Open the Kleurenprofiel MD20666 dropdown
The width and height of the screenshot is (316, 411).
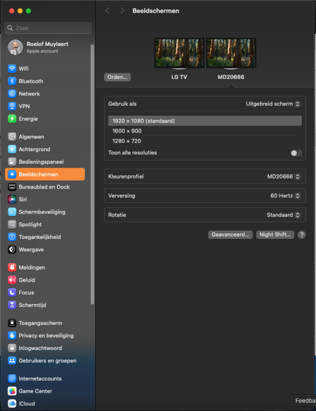click(284, 176)
